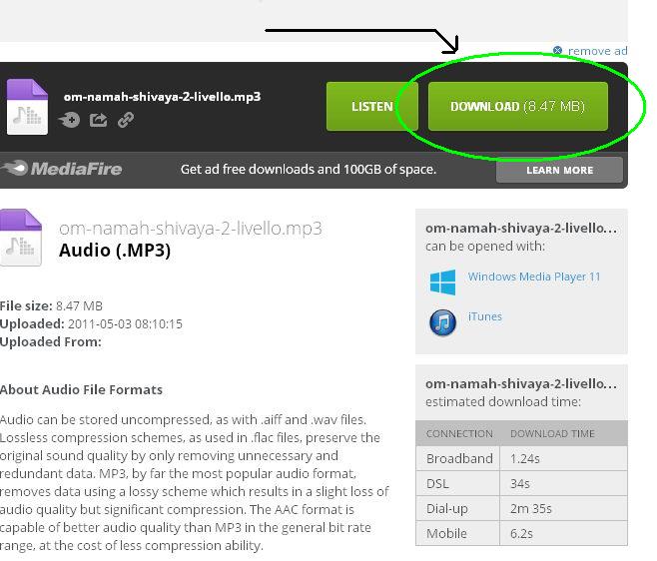This screenshot has width=657, height=561.
Task: Click the save-to-MediaFire plus icon
Action: (69, 120)
